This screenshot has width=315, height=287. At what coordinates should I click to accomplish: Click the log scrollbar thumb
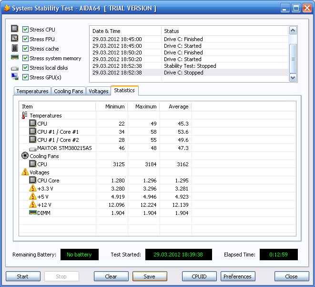(293, 59)
